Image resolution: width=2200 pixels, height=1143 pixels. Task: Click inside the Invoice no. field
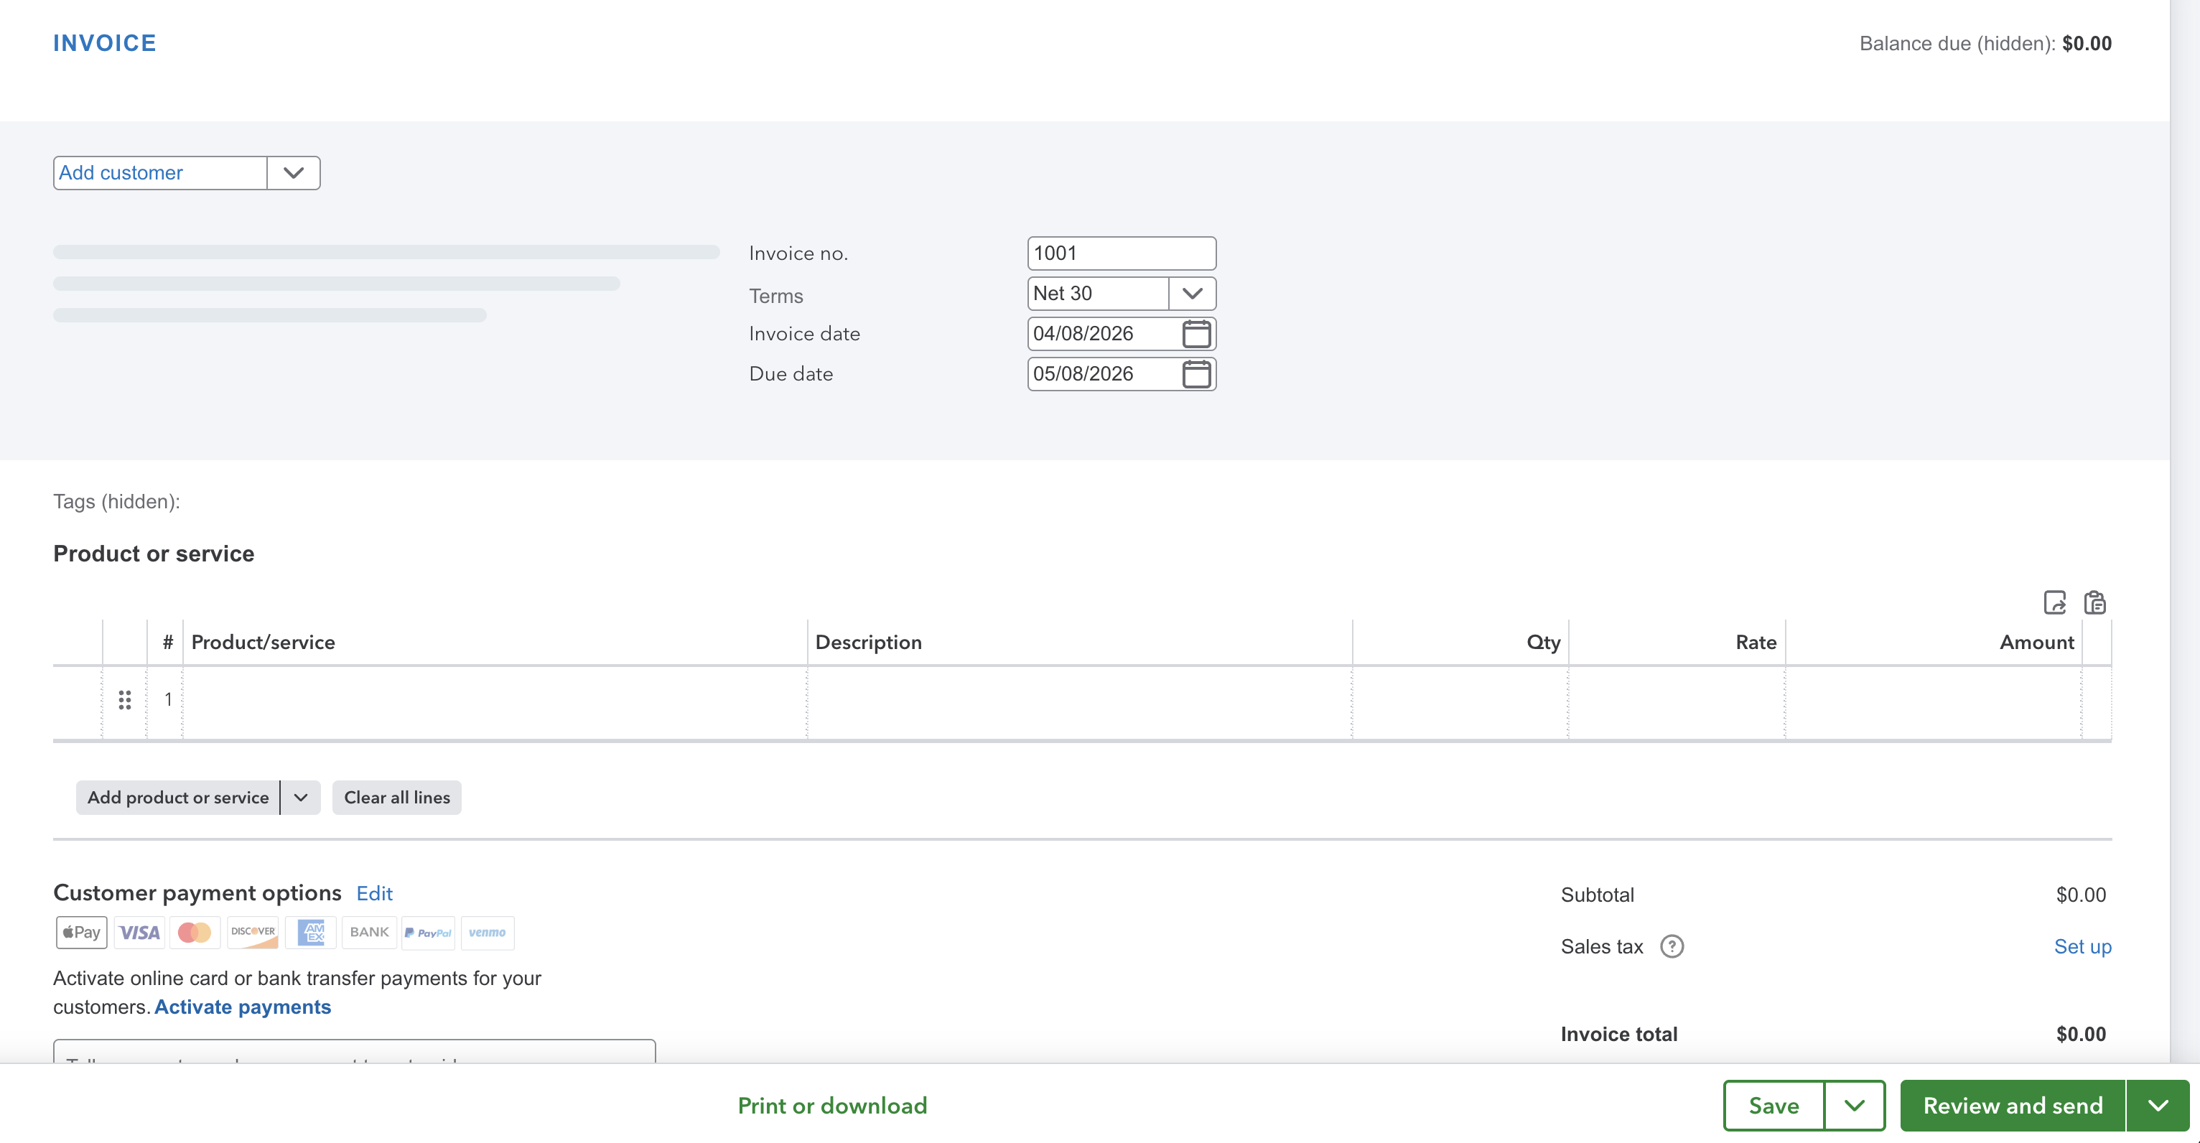tap(1121, 252)
